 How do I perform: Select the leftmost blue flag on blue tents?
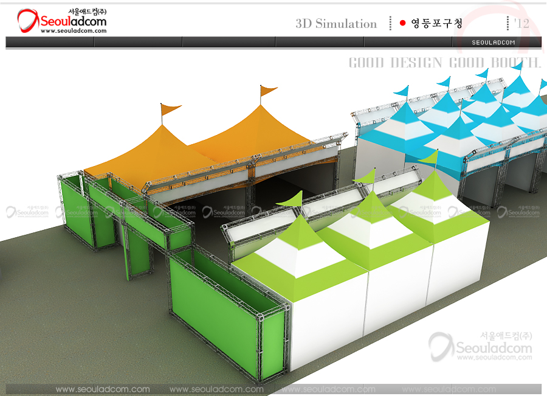click(x=401, y=92)
